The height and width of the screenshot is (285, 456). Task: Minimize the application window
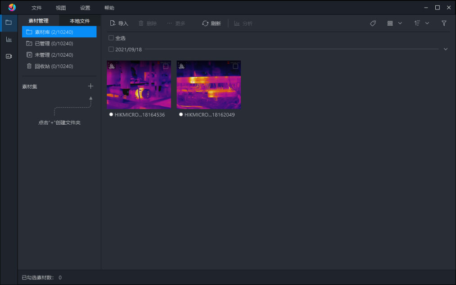pos(426,8)
